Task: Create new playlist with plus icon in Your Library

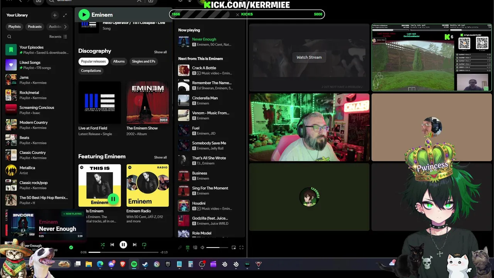Action: pyautogui.click(x=55, y=15)
